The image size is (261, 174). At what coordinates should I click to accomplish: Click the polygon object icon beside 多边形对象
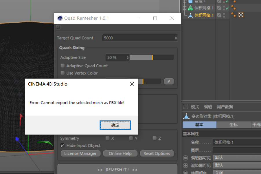[186, 116]
